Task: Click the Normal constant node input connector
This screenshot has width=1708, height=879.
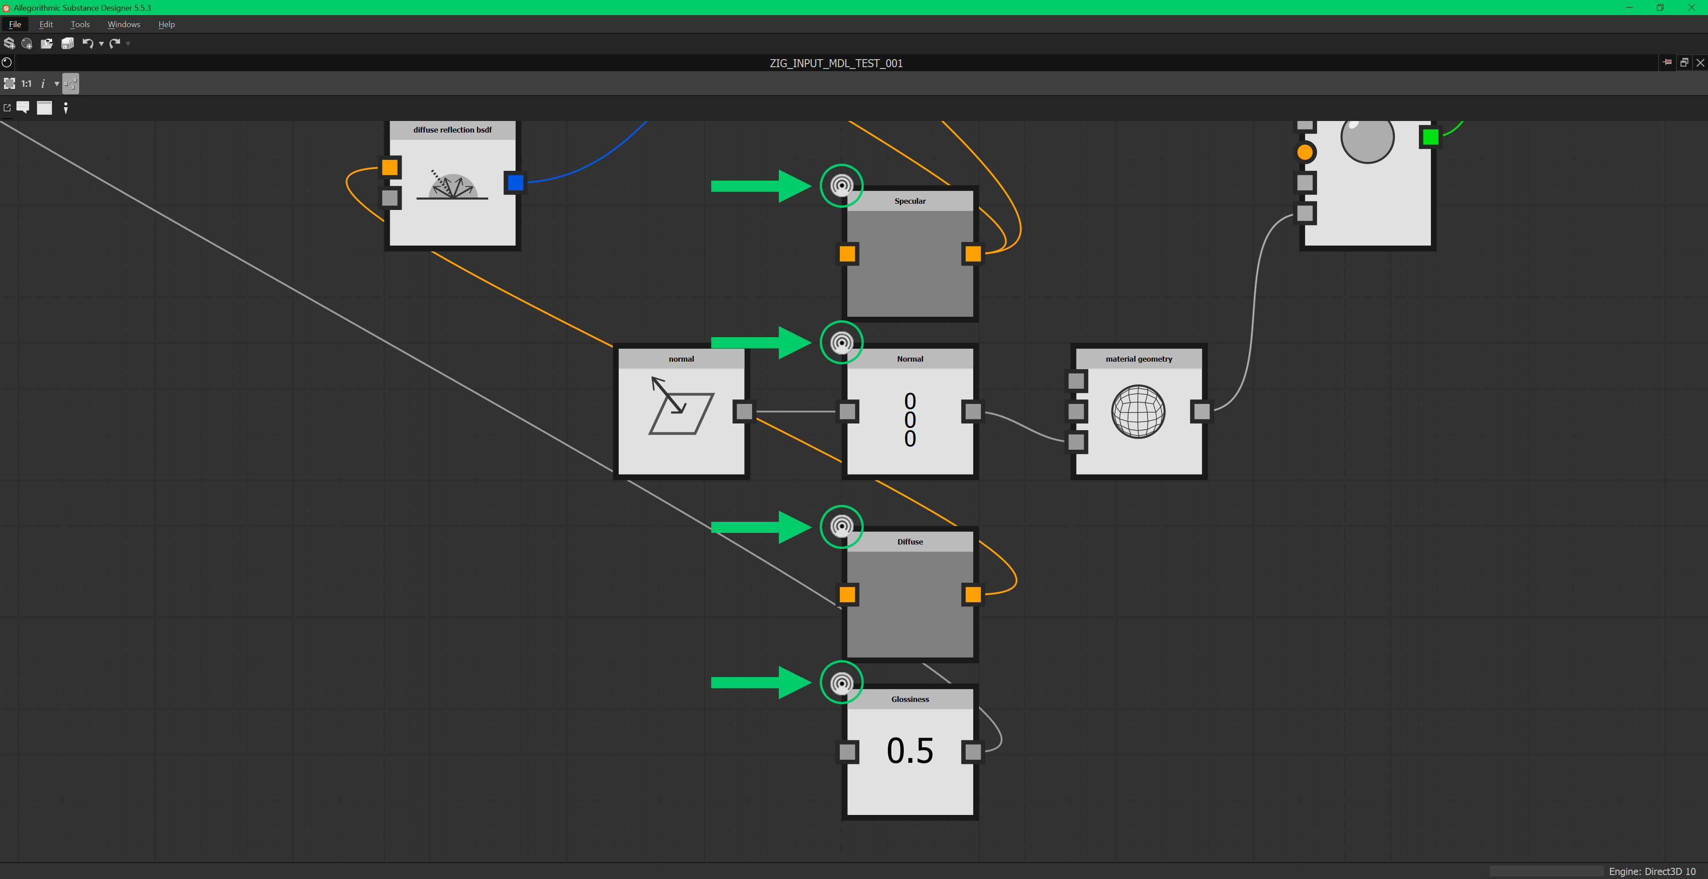Action: pos(847,411)
